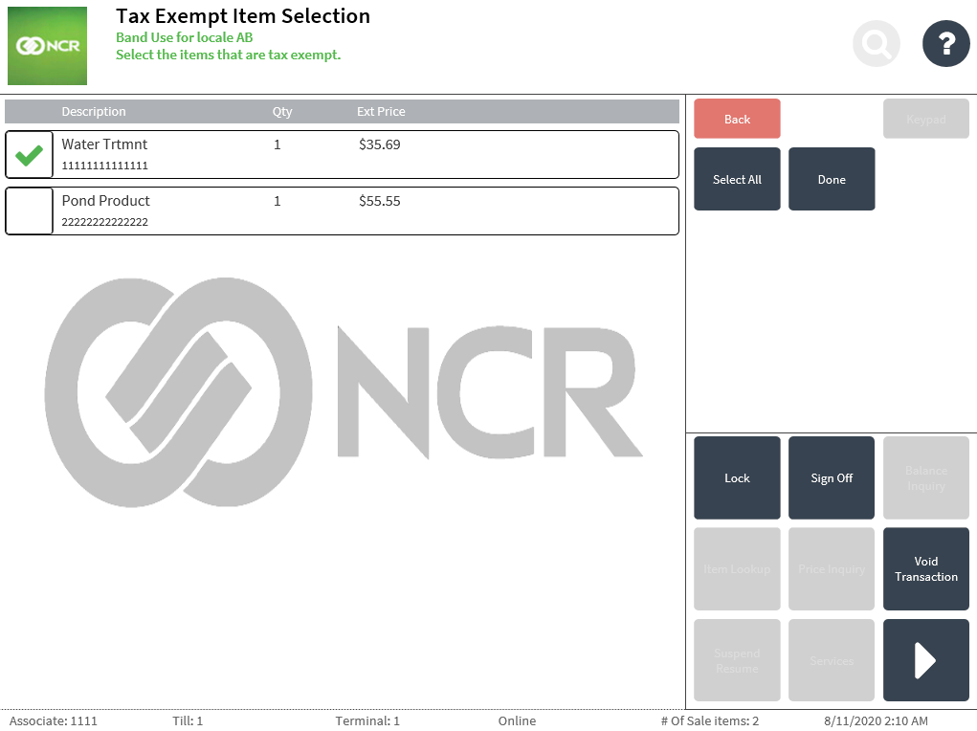Click Band Use for locale AB text
This screenshot has width=977, height=731.
[x=185, y=37]
